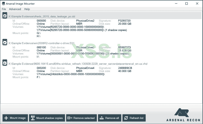Click mount point H:\
Image resolution: width=203 pixels, height=124 pixels.
[39, 36]
